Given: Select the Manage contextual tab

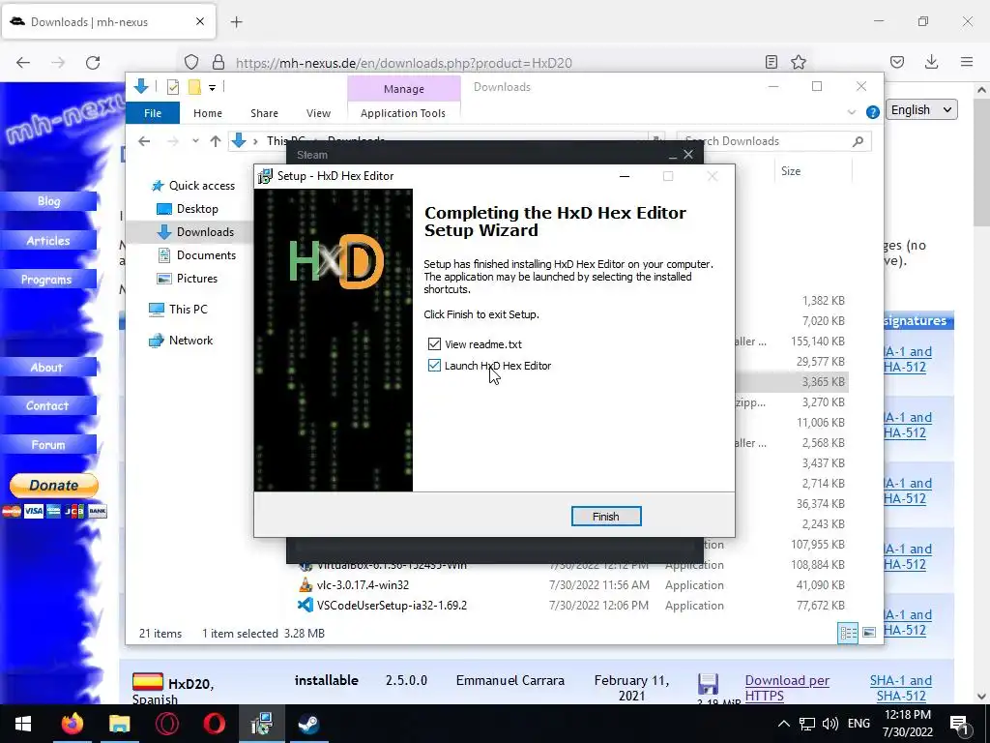Looking at the screenshot, I should 403,89.
